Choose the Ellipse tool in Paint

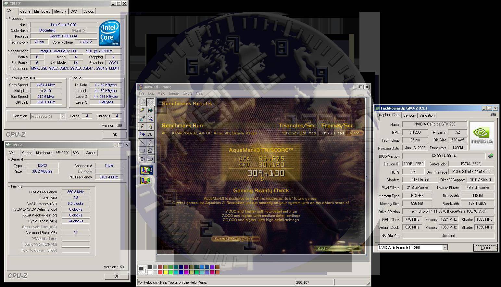[x=142, y=159]
